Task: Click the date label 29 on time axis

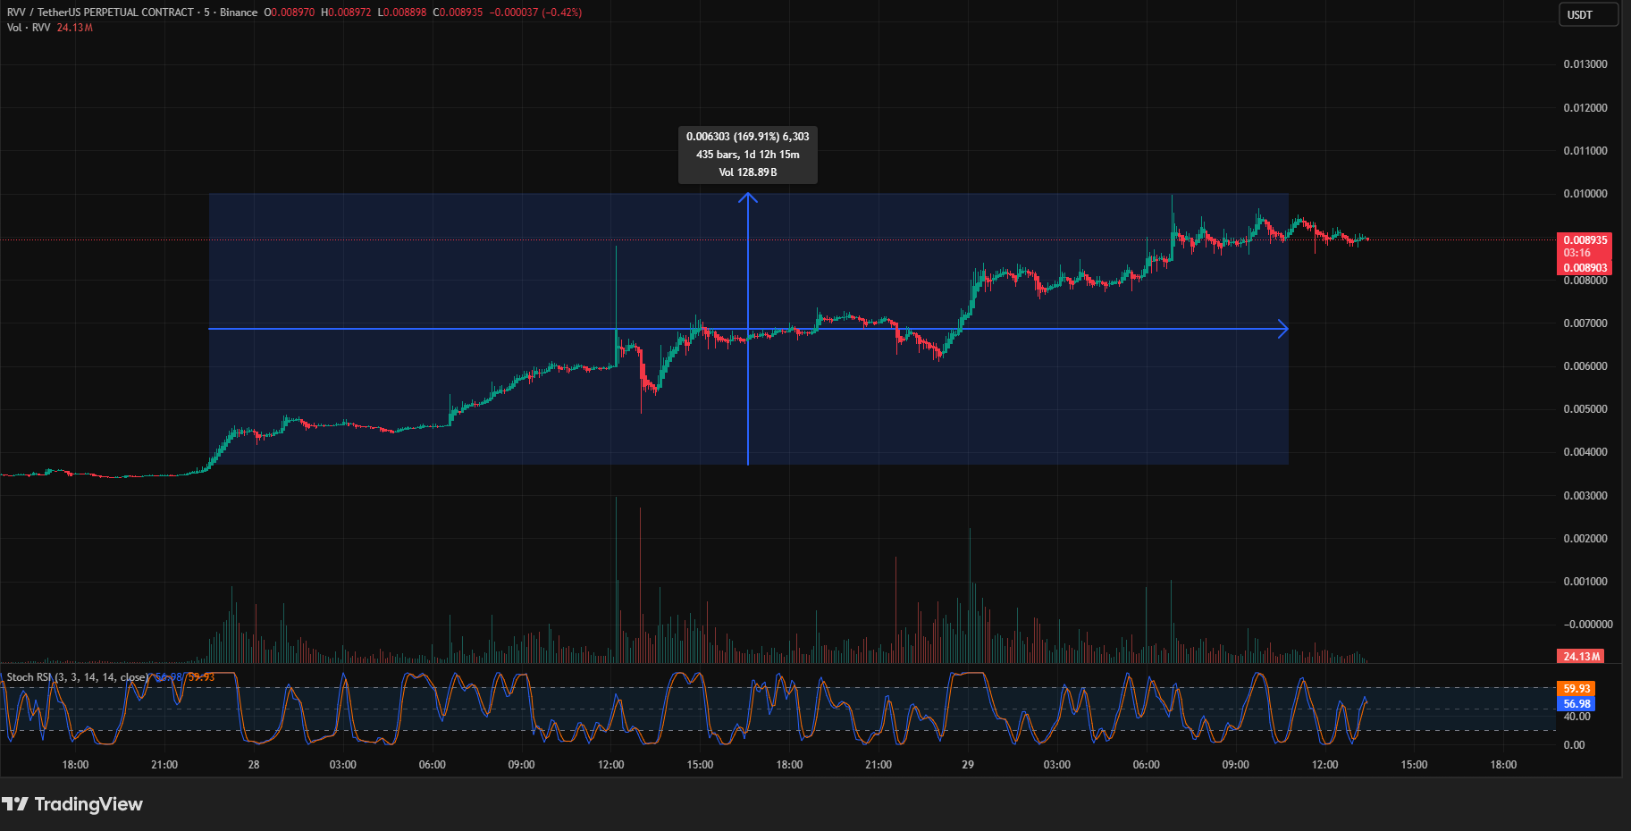Action: pyautogui.click(x=966, y=765)
